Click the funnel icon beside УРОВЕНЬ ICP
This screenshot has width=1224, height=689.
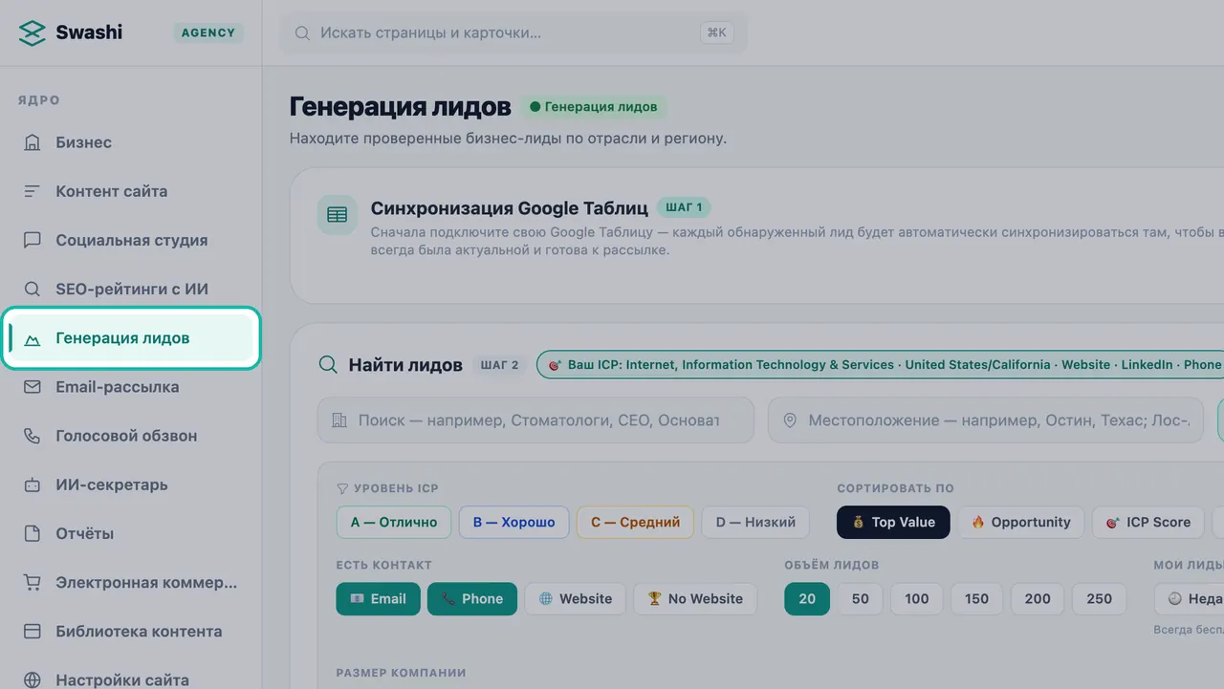click(342, 488)
